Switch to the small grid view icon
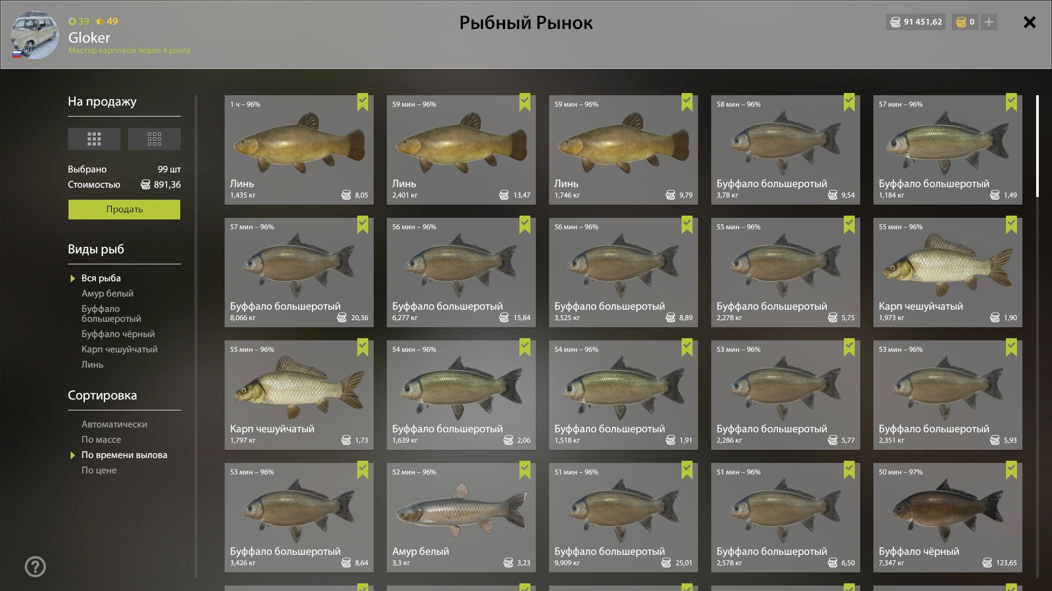This screenshot has width=1052, height=591. (x=155, y=139)
